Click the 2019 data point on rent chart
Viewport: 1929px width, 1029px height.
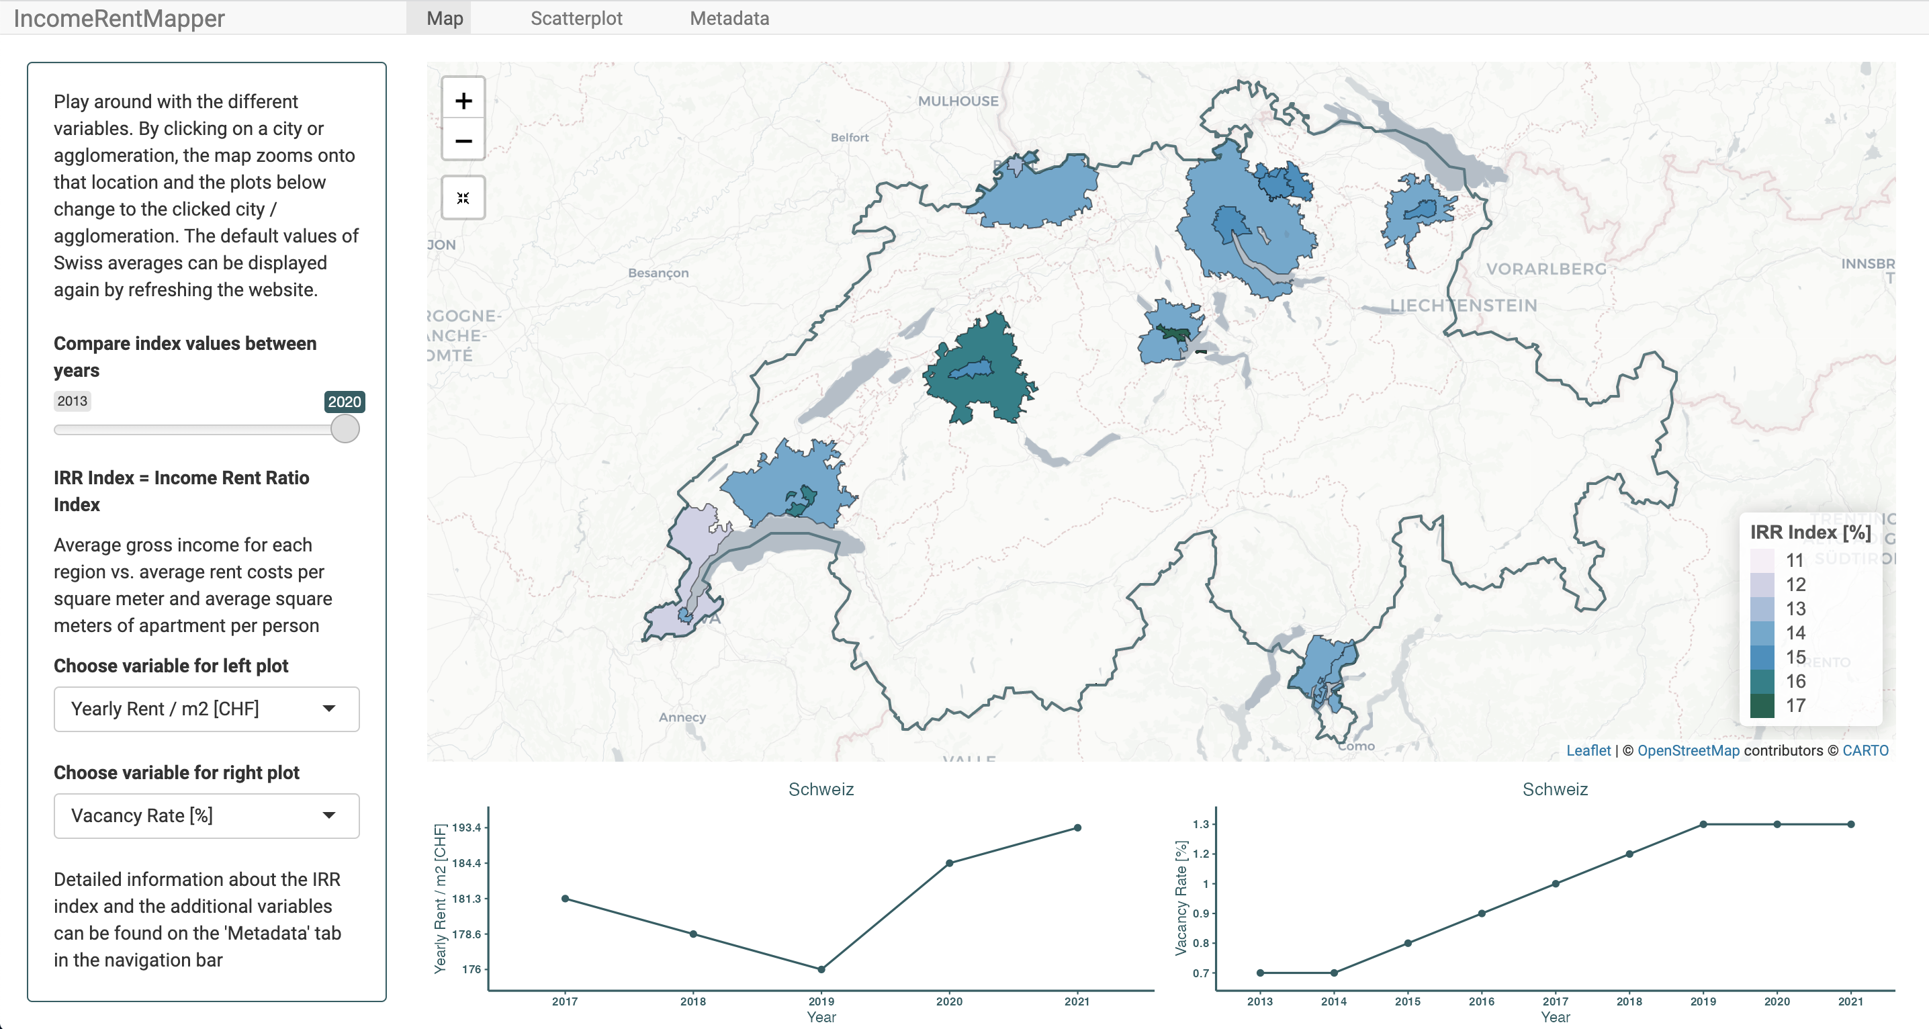tap(821, 969)
